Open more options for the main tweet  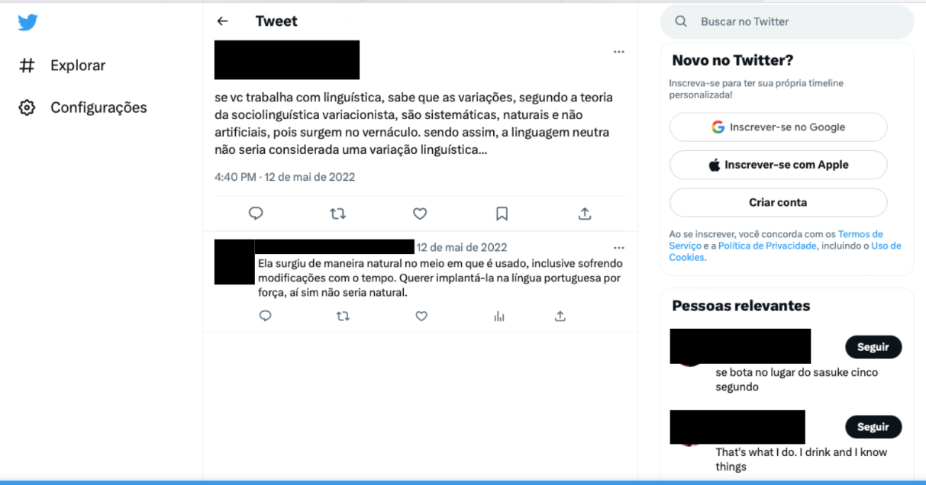[619, 52]
